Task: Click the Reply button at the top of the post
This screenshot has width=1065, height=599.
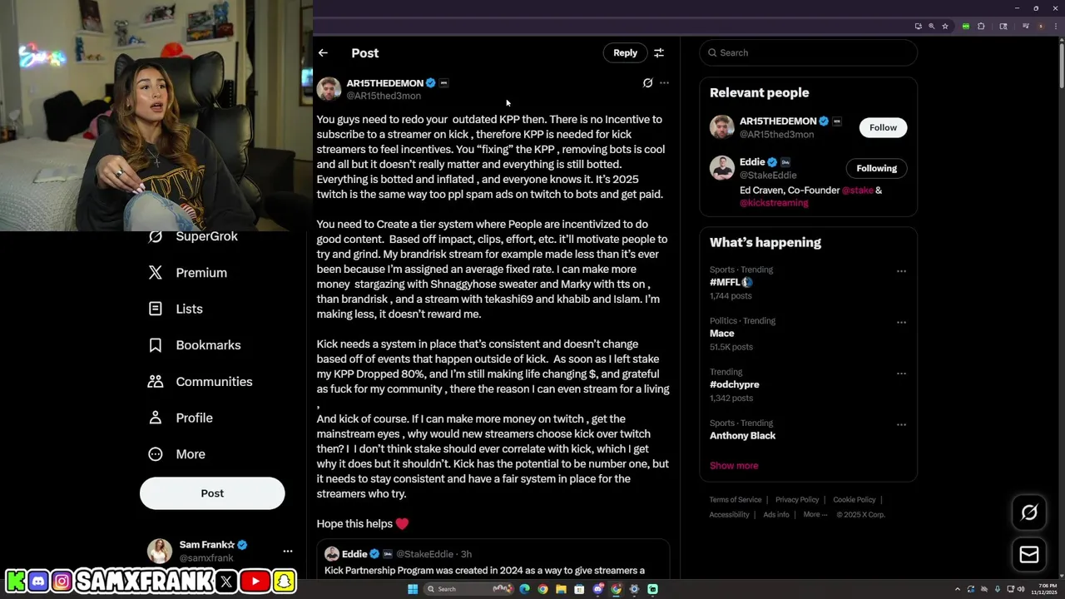Action: 625,52
